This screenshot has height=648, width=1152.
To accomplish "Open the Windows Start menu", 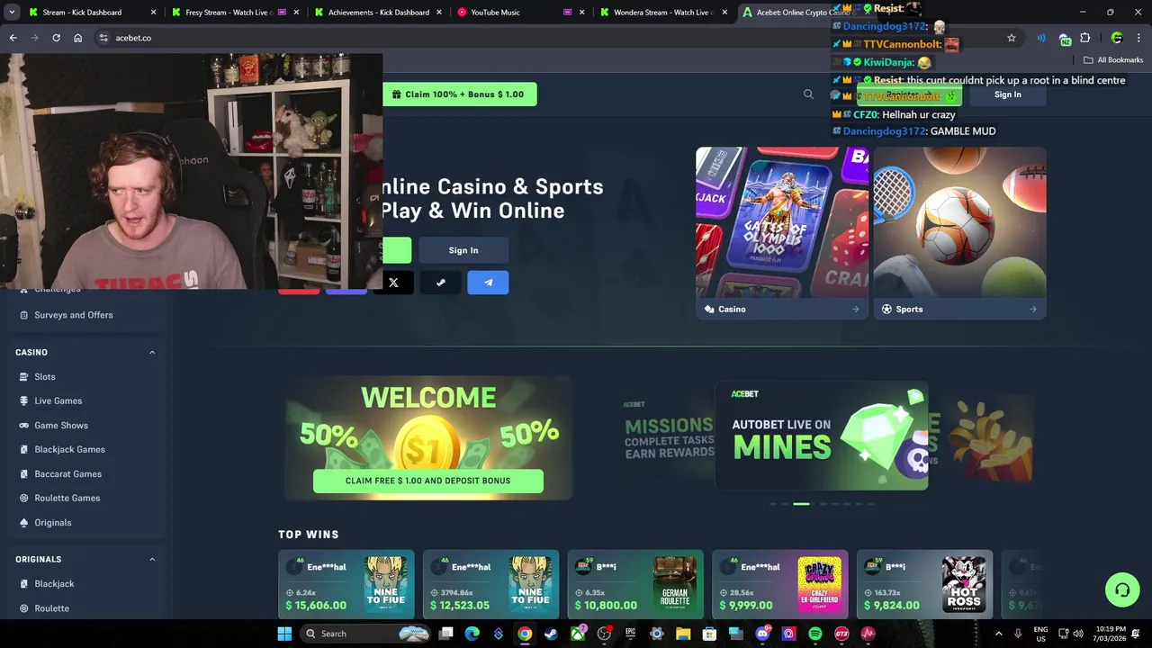I will 284,634.
